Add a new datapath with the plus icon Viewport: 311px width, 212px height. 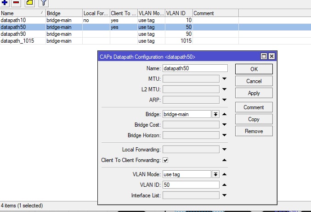[4, 3]
